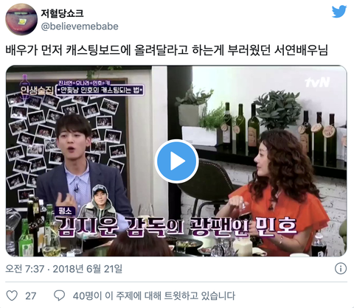Click the like count 27
354x308 pixels.
[31, 296]
